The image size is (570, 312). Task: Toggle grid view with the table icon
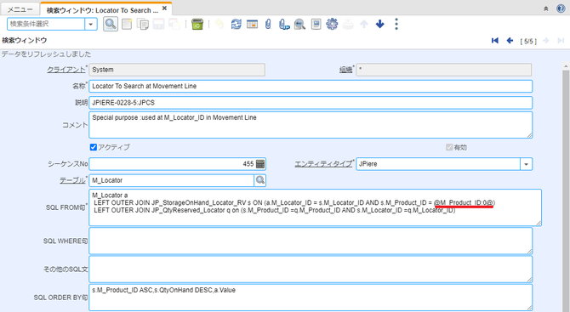tap(252, 25)
